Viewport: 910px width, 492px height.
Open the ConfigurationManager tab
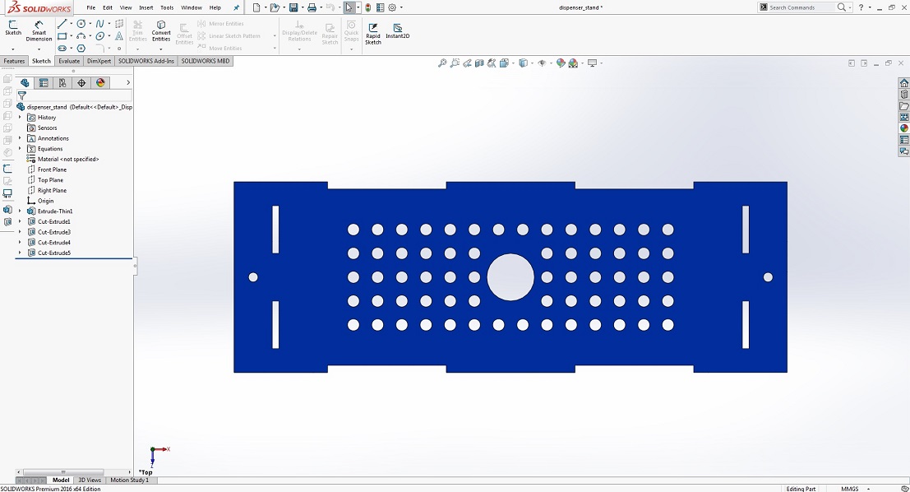click(62, 83)
